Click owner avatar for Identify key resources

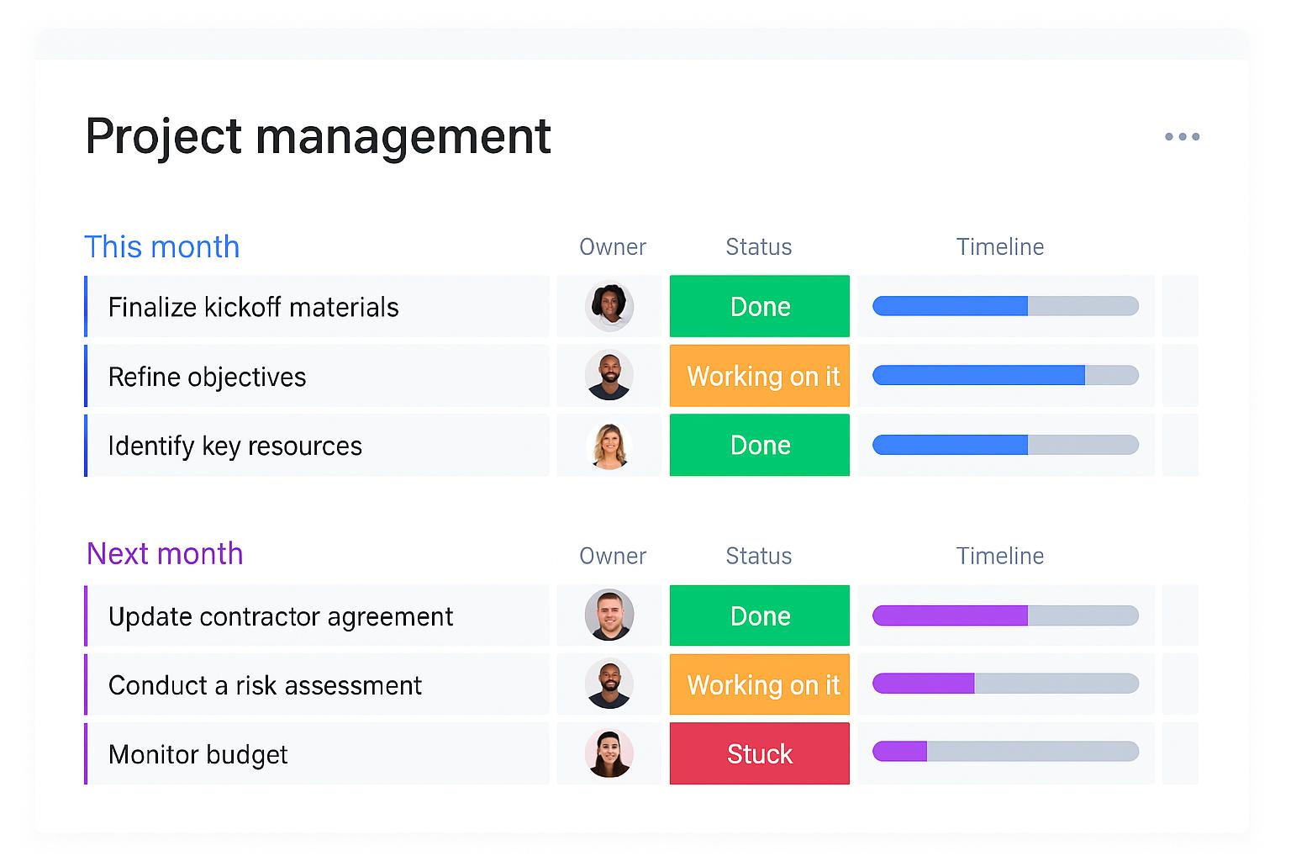click(x=609, y=445)
